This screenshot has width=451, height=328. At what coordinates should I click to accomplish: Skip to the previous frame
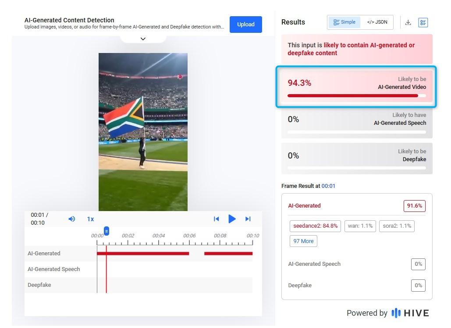(x=217, y=219)
